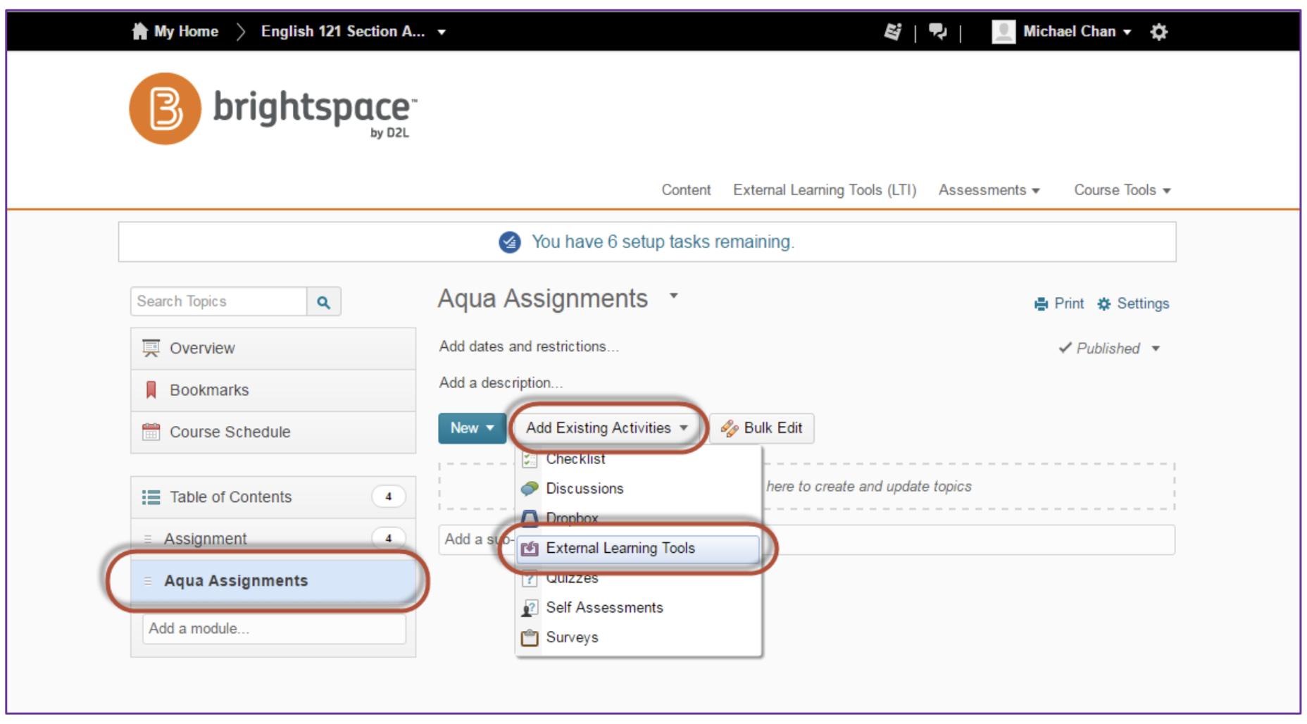
Task: Select Surveys from the activities menu
Action: pos(638,637)
